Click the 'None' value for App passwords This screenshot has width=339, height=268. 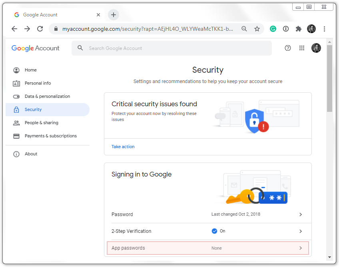point(216,248)
